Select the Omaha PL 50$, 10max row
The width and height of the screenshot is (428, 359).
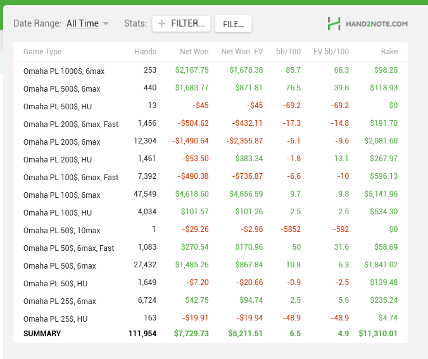click(x=210, y=230)
